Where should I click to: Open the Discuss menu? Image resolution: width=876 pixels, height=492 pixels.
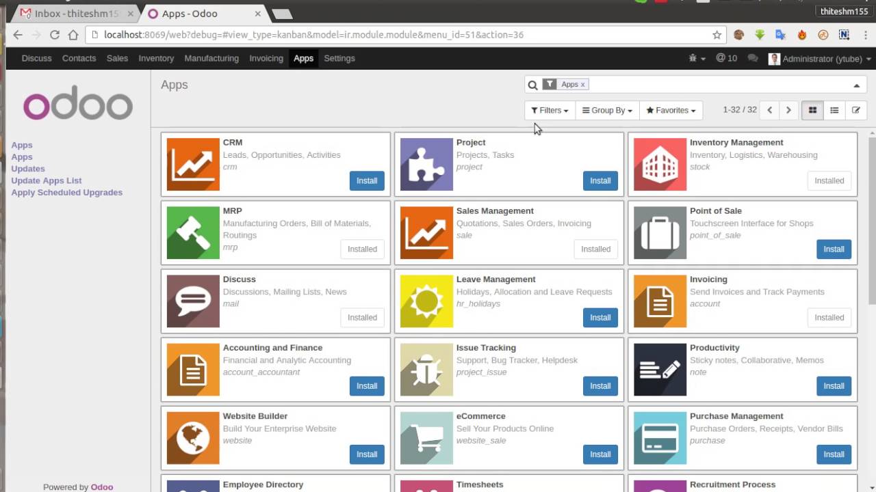[36, 58]
